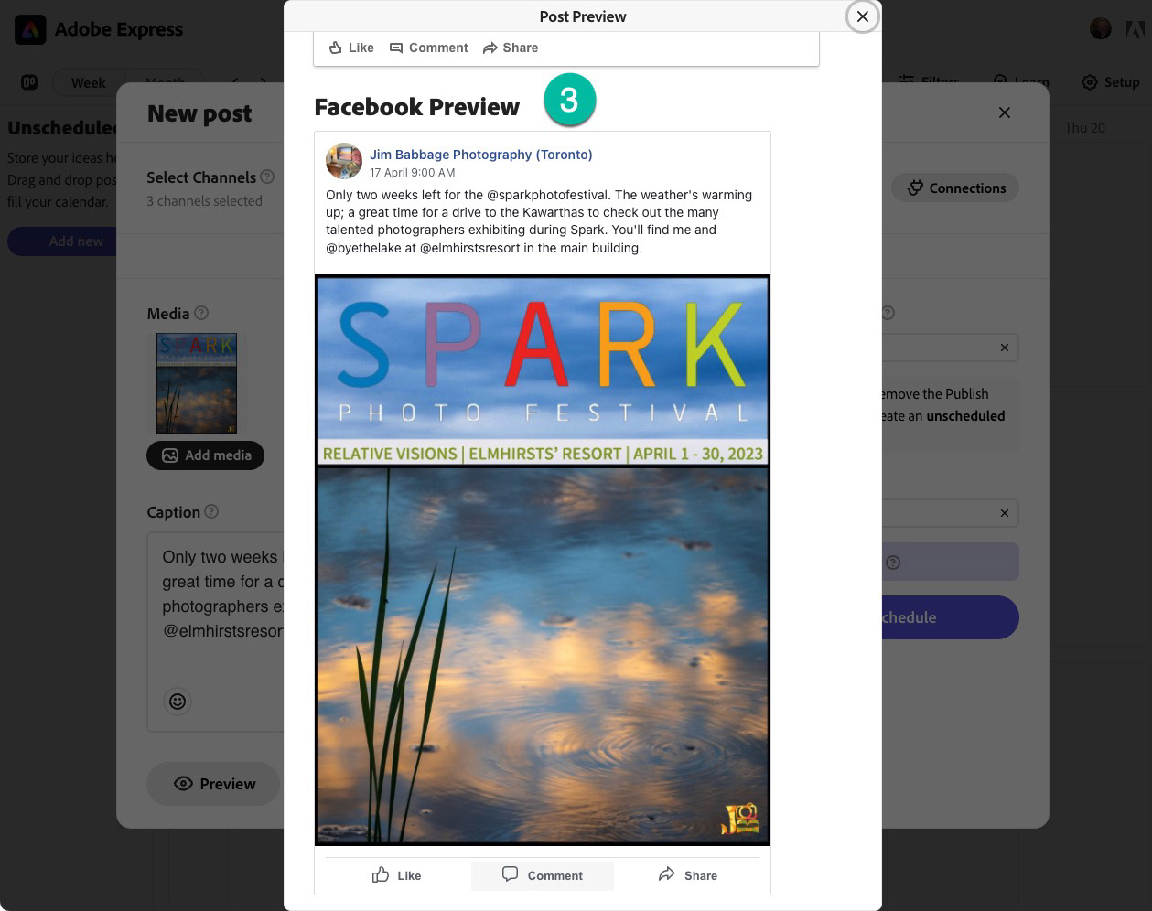Click the help icon in the lavender bar
The image size is (1152, 911).
click(x=893, y=563)
